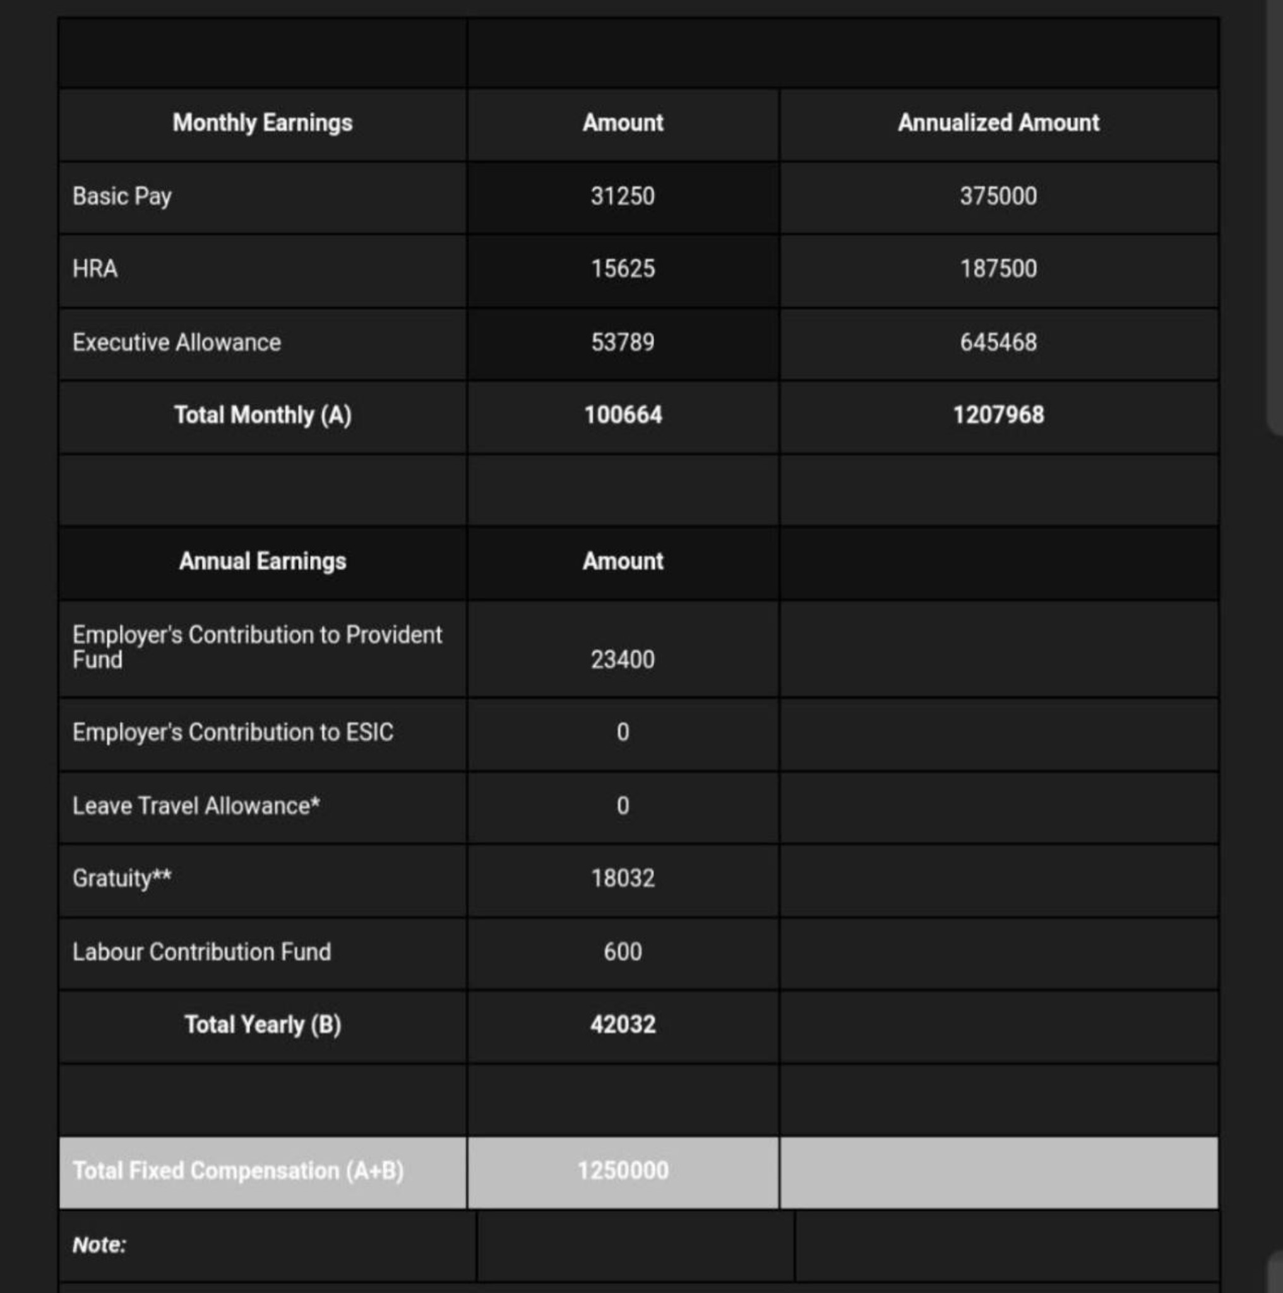This screenshot has height=1293, width=1283.
Task: Select the Executive Allowance amount 53789
Action: pos(623,343)
